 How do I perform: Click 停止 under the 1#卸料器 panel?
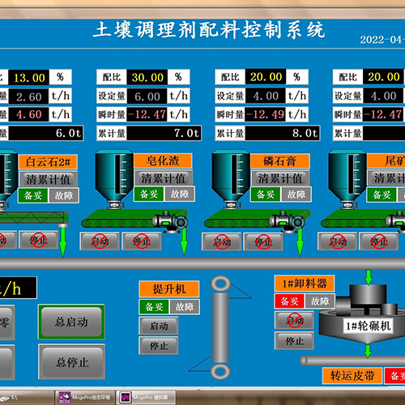pos(294,341)
